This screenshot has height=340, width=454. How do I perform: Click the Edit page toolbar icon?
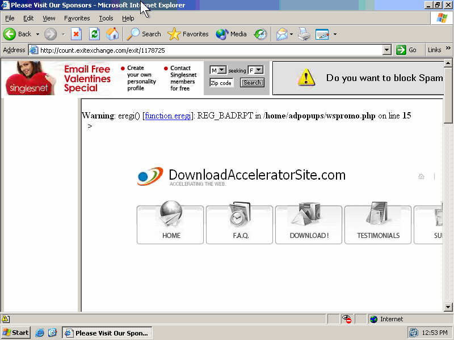[322, 34]
